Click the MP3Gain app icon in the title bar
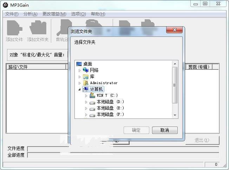The image size is (229, 170). pos(5,5)
